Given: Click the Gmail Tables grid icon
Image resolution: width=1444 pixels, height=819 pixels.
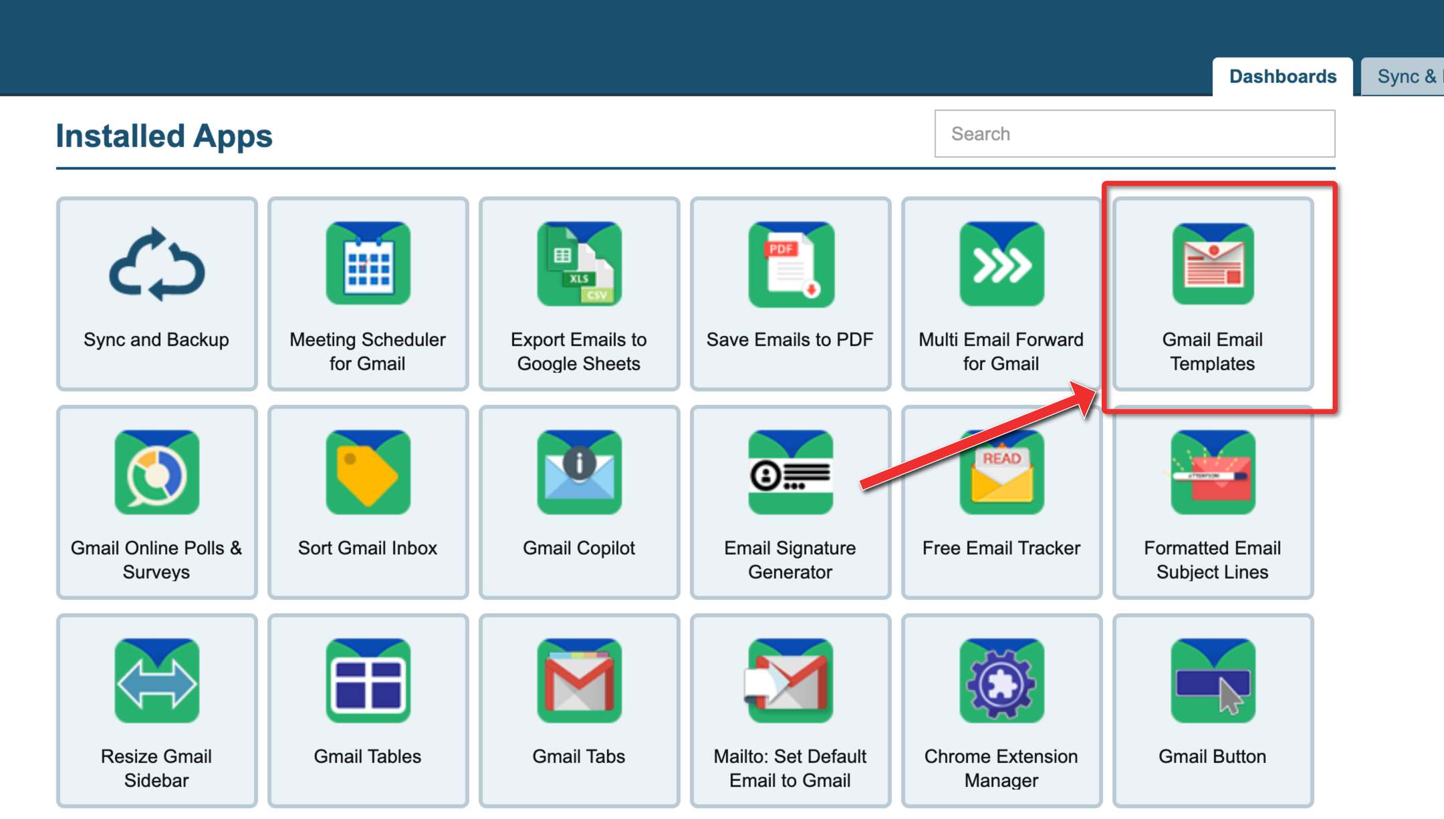Looking at the screenshot, I should (368, 681).
